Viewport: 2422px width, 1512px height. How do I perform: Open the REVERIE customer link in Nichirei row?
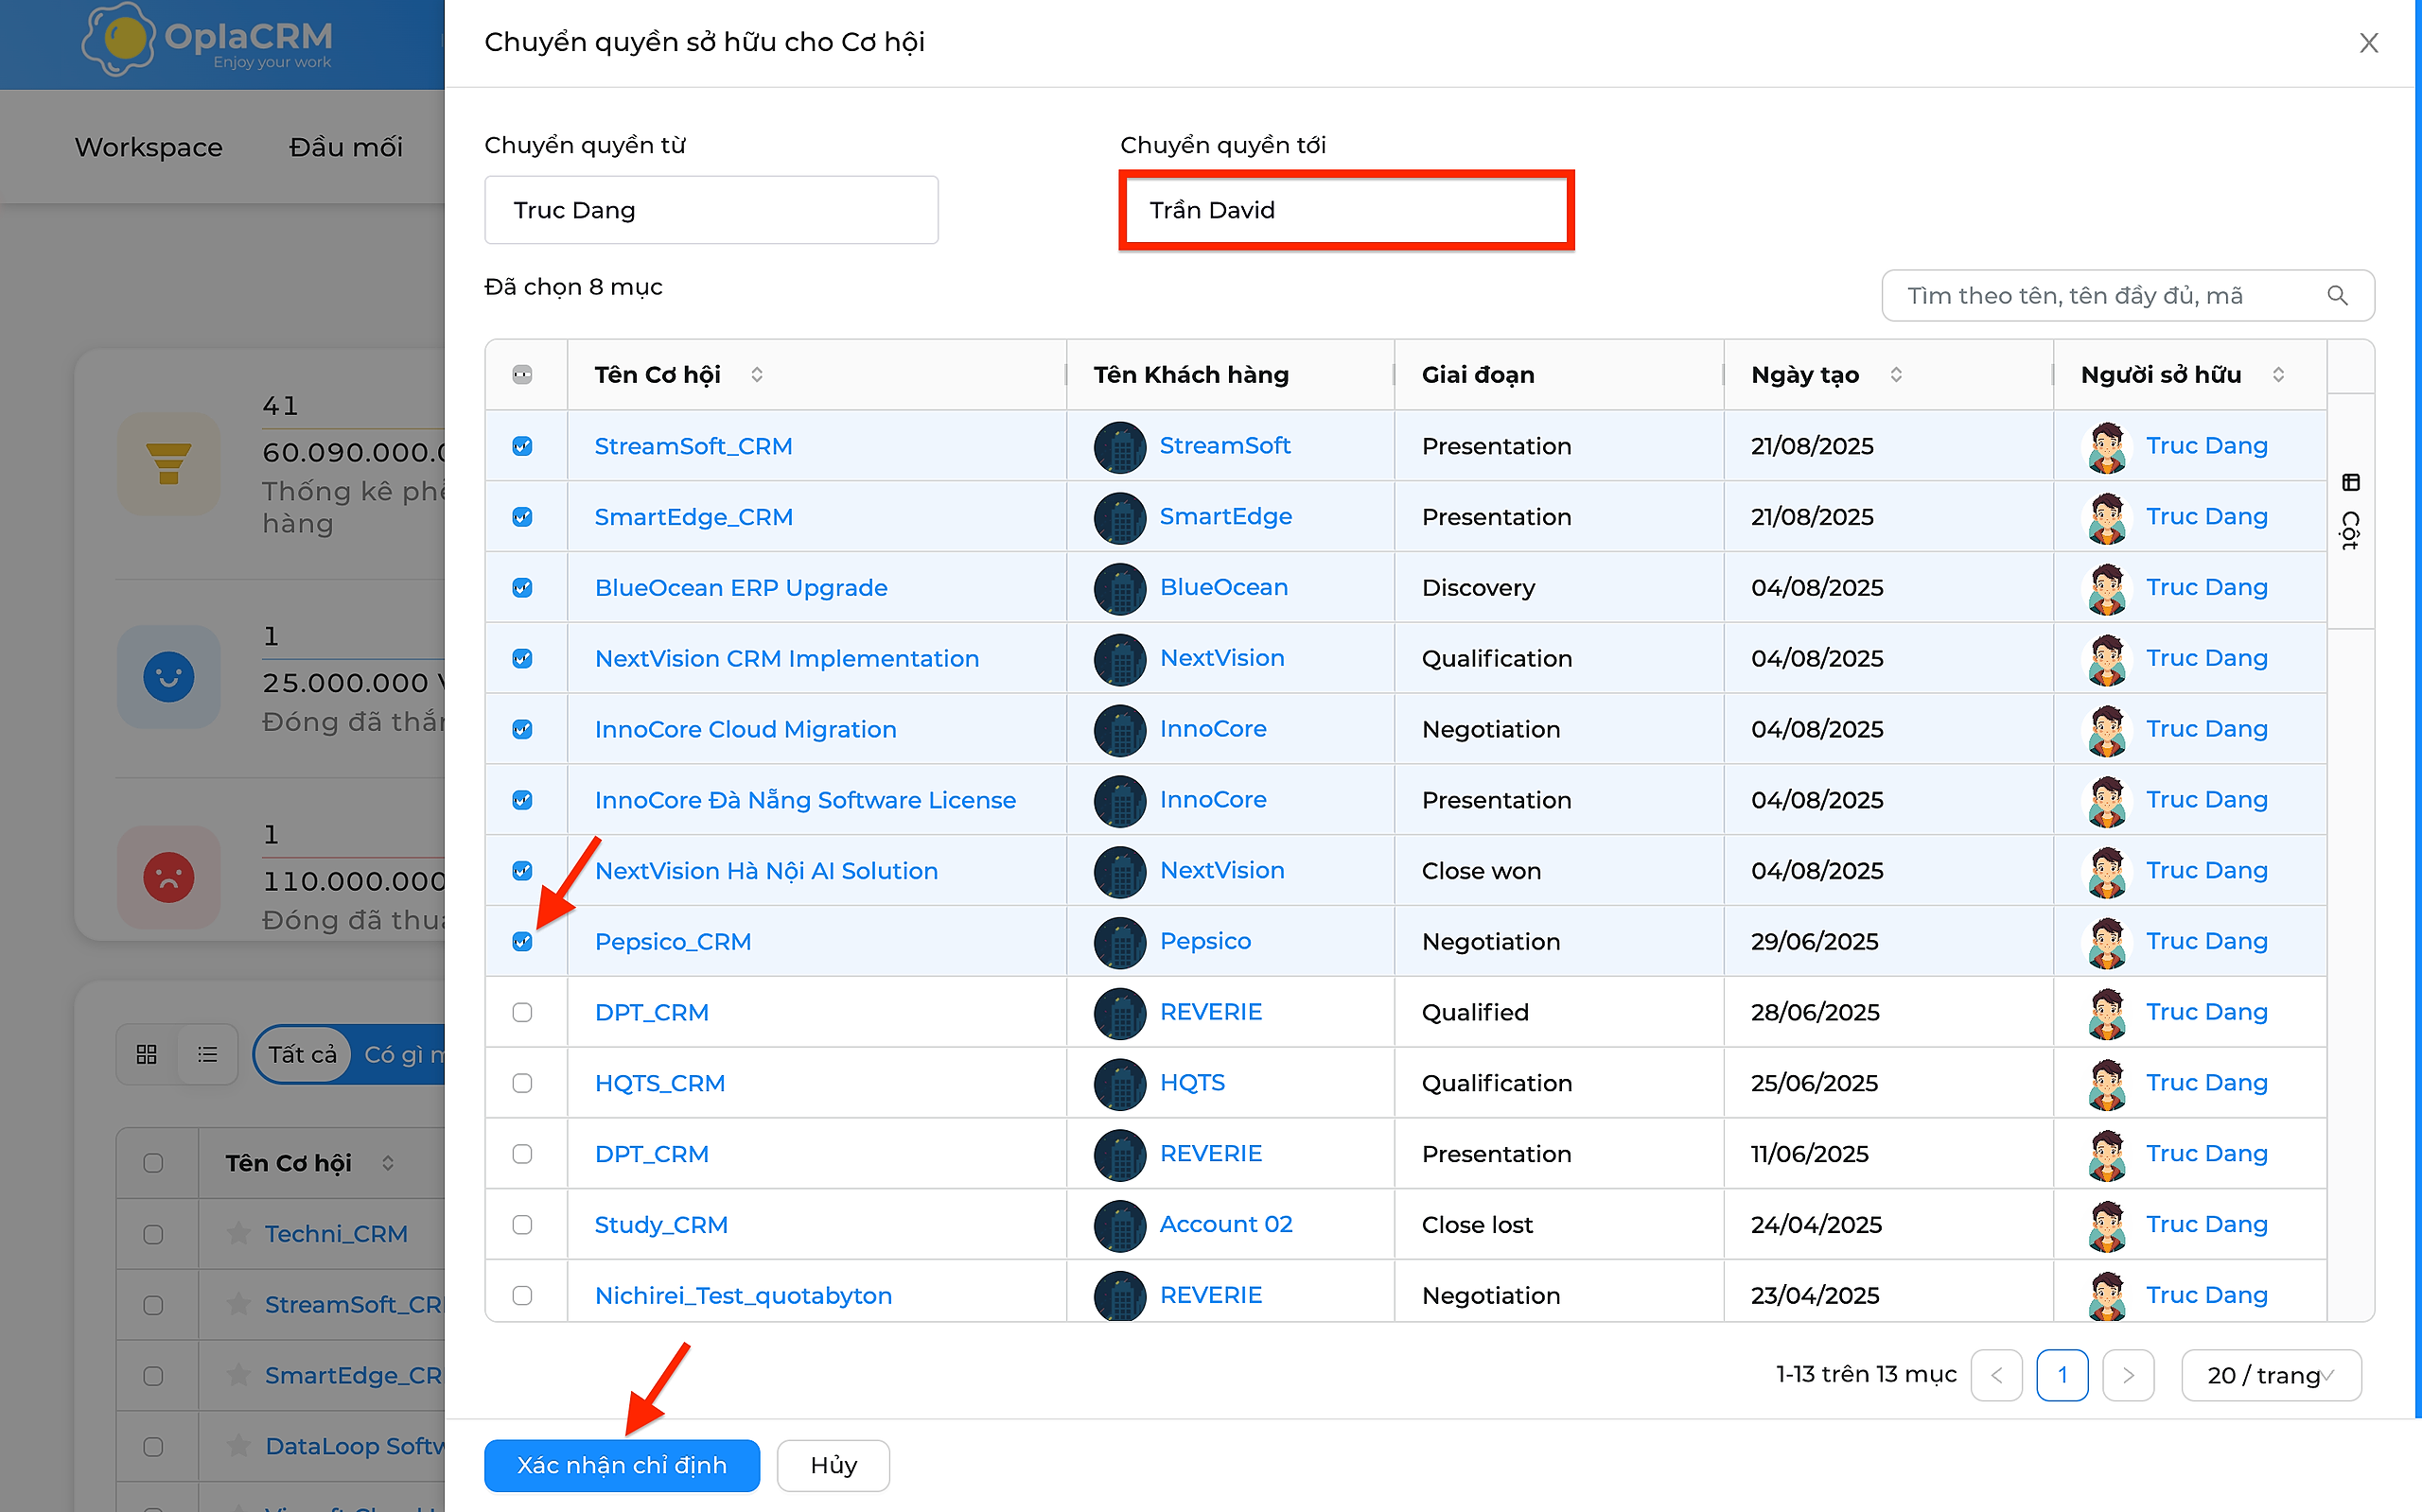1210,1295
